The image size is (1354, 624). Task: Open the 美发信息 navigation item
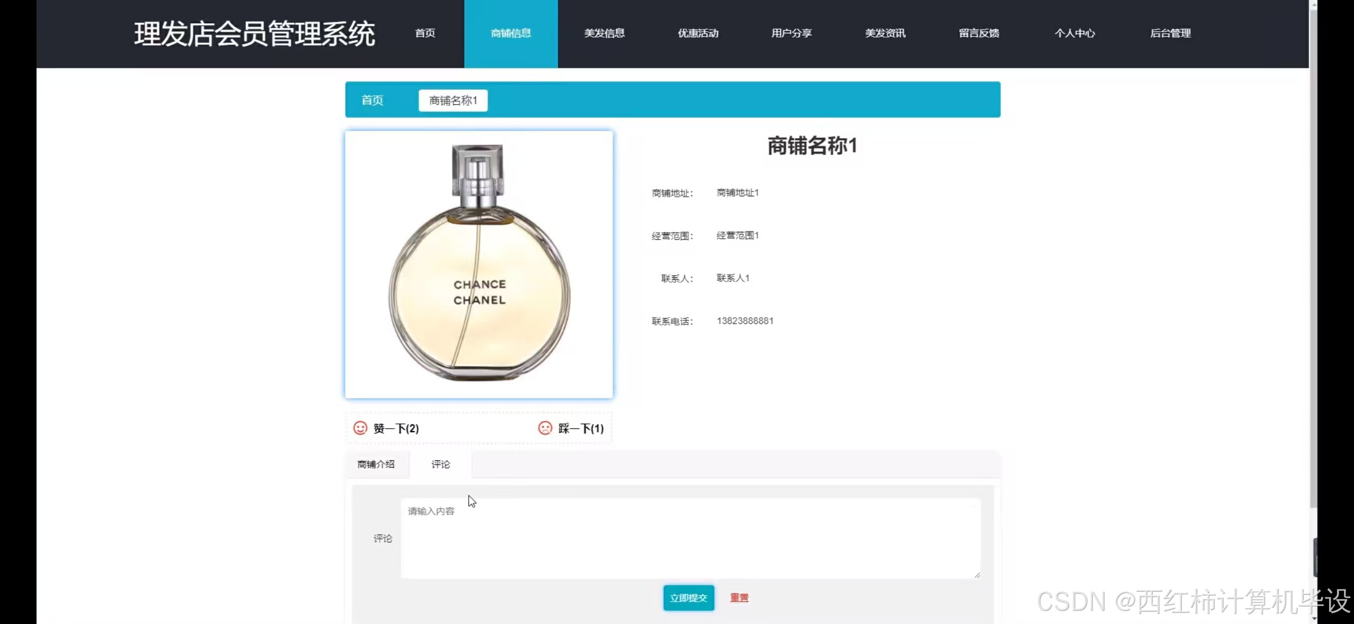coord(604,33)
